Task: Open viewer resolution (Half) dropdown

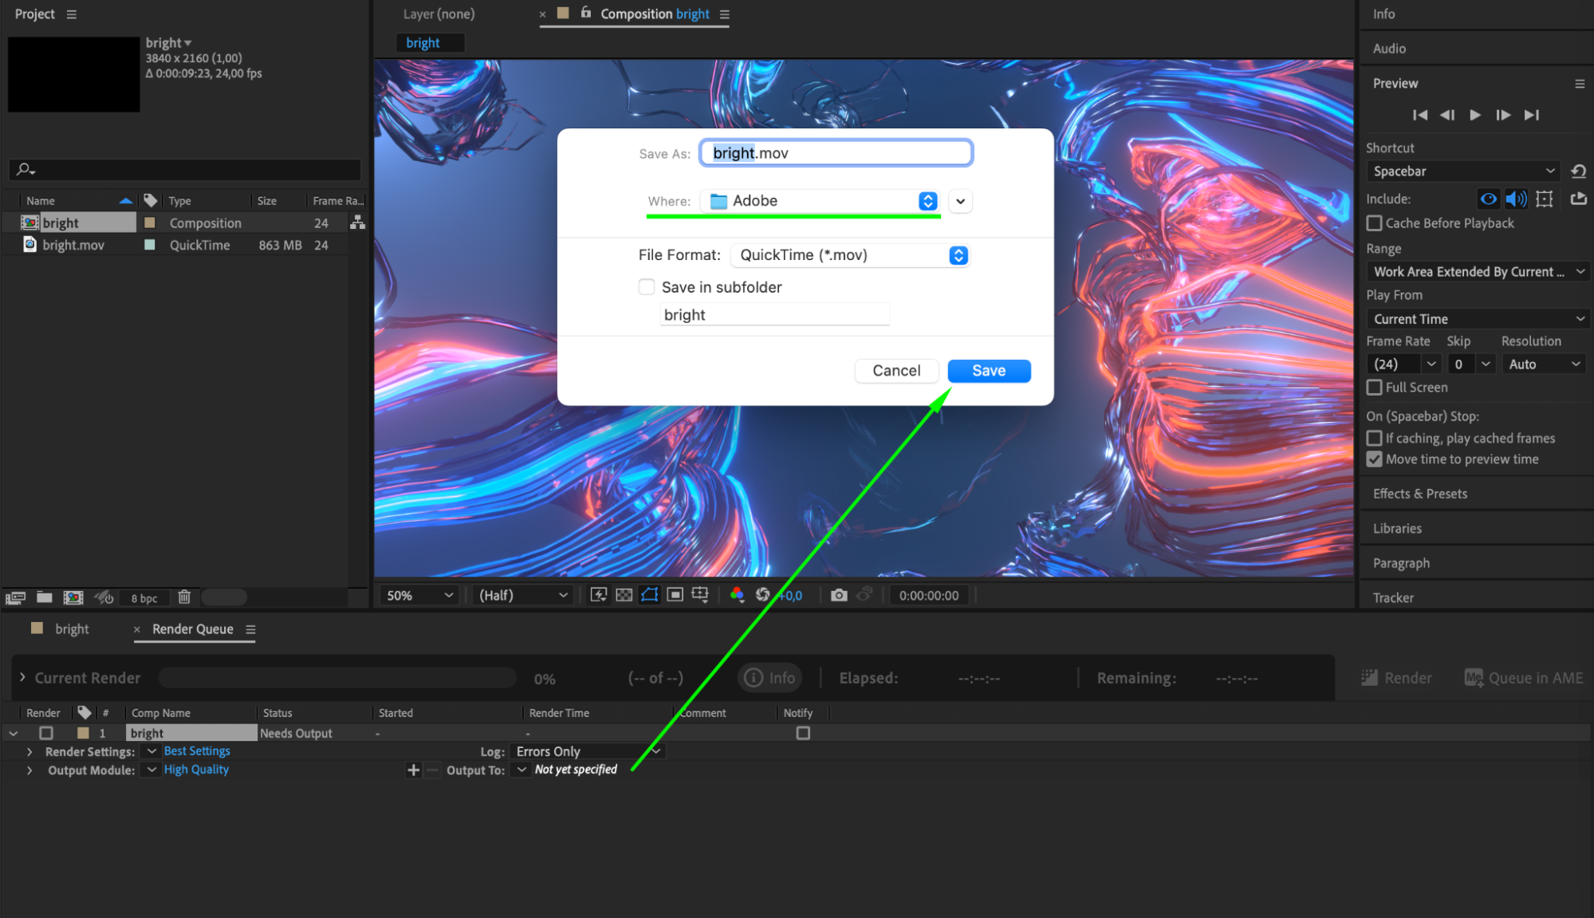Action: pos(523,596)
